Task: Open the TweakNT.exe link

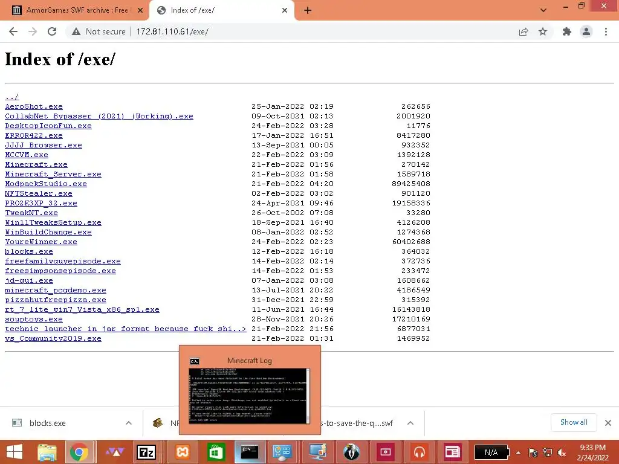Action: pyautogui.click(x=31, y=213)
